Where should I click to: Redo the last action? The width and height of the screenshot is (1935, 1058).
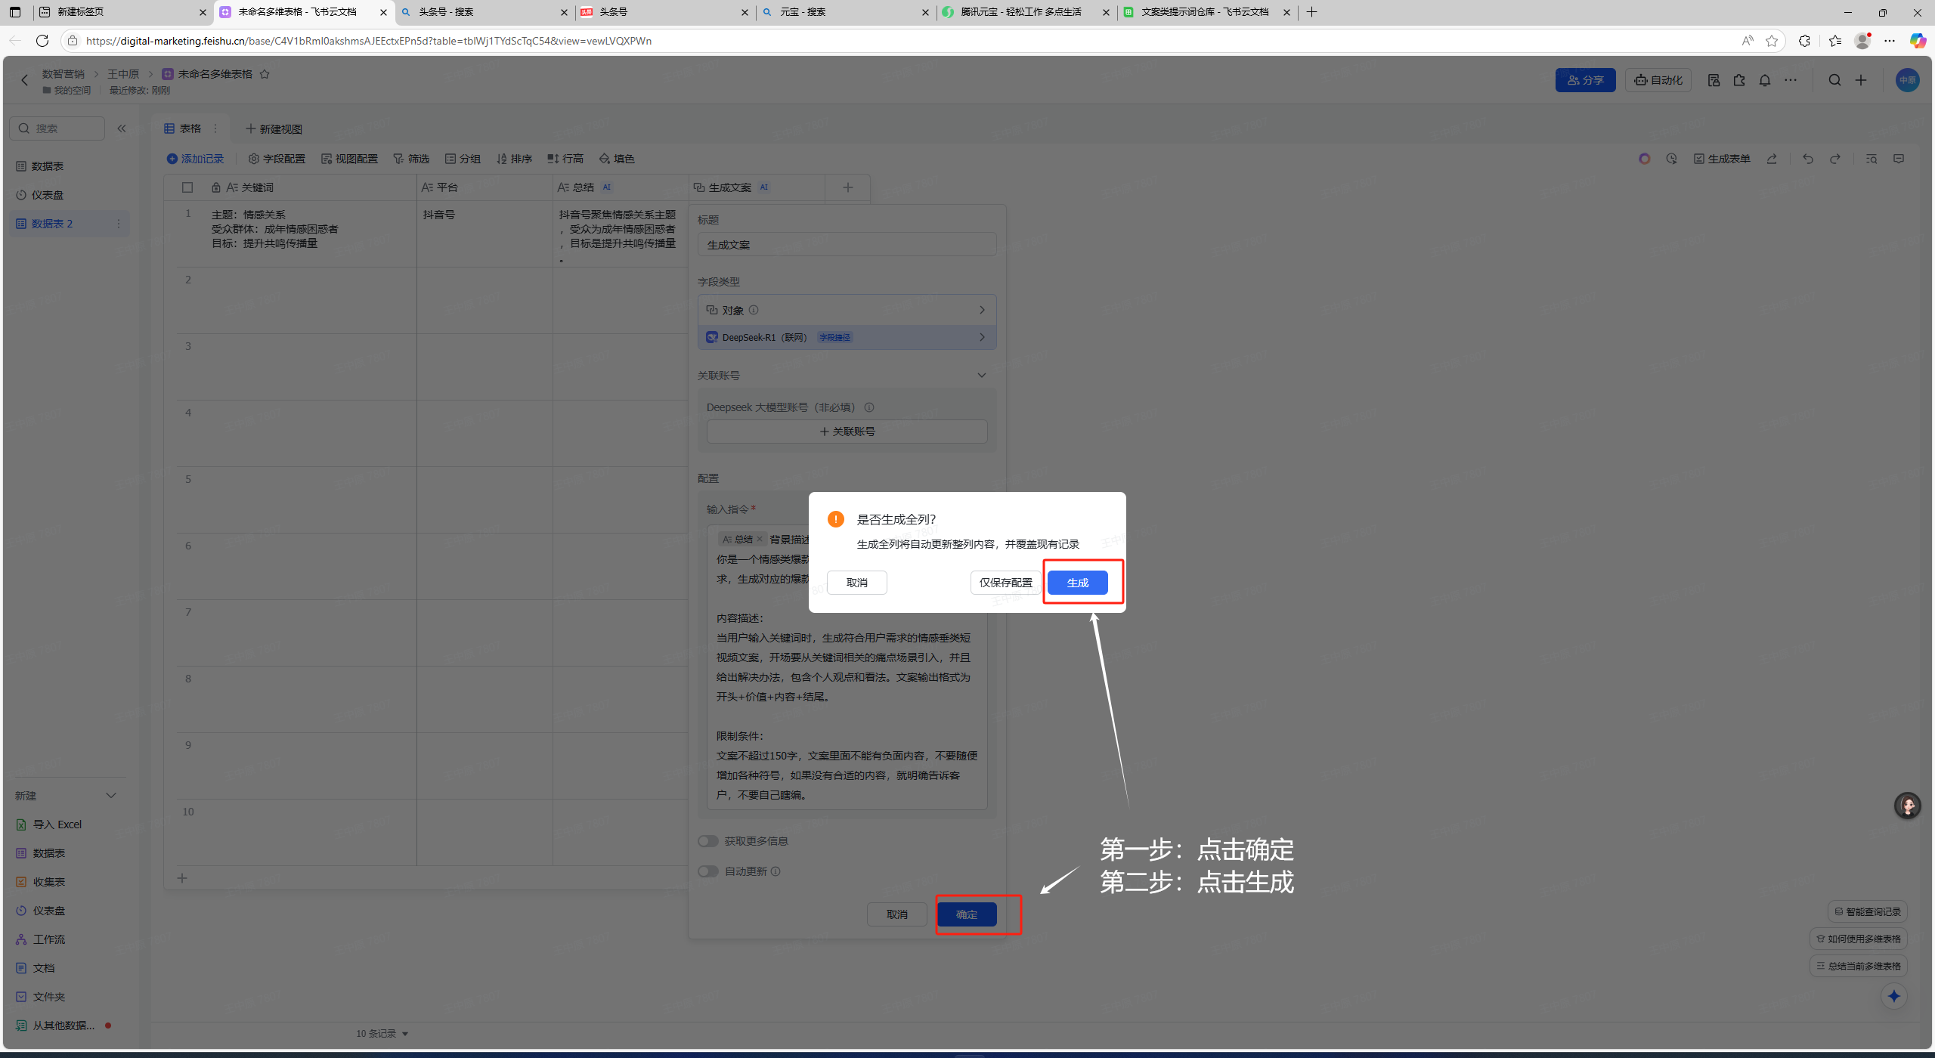tap(1835, 159)
